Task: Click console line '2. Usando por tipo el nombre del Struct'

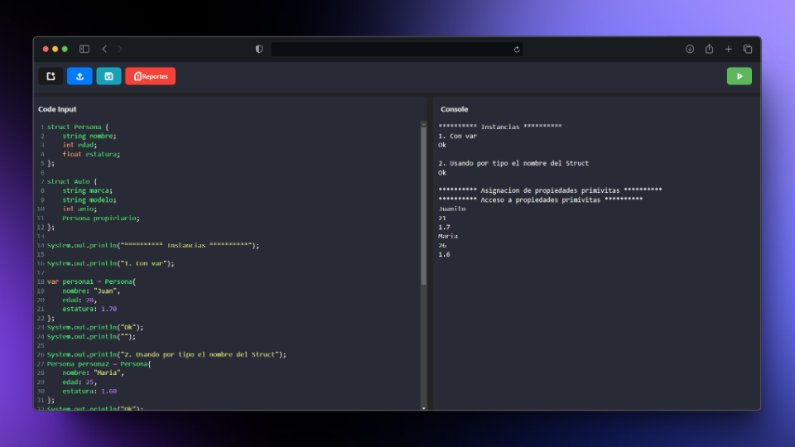Action: [x=513, y=163]
